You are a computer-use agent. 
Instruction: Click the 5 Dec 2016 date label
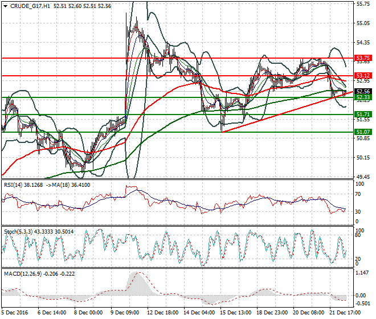(14, 313)
